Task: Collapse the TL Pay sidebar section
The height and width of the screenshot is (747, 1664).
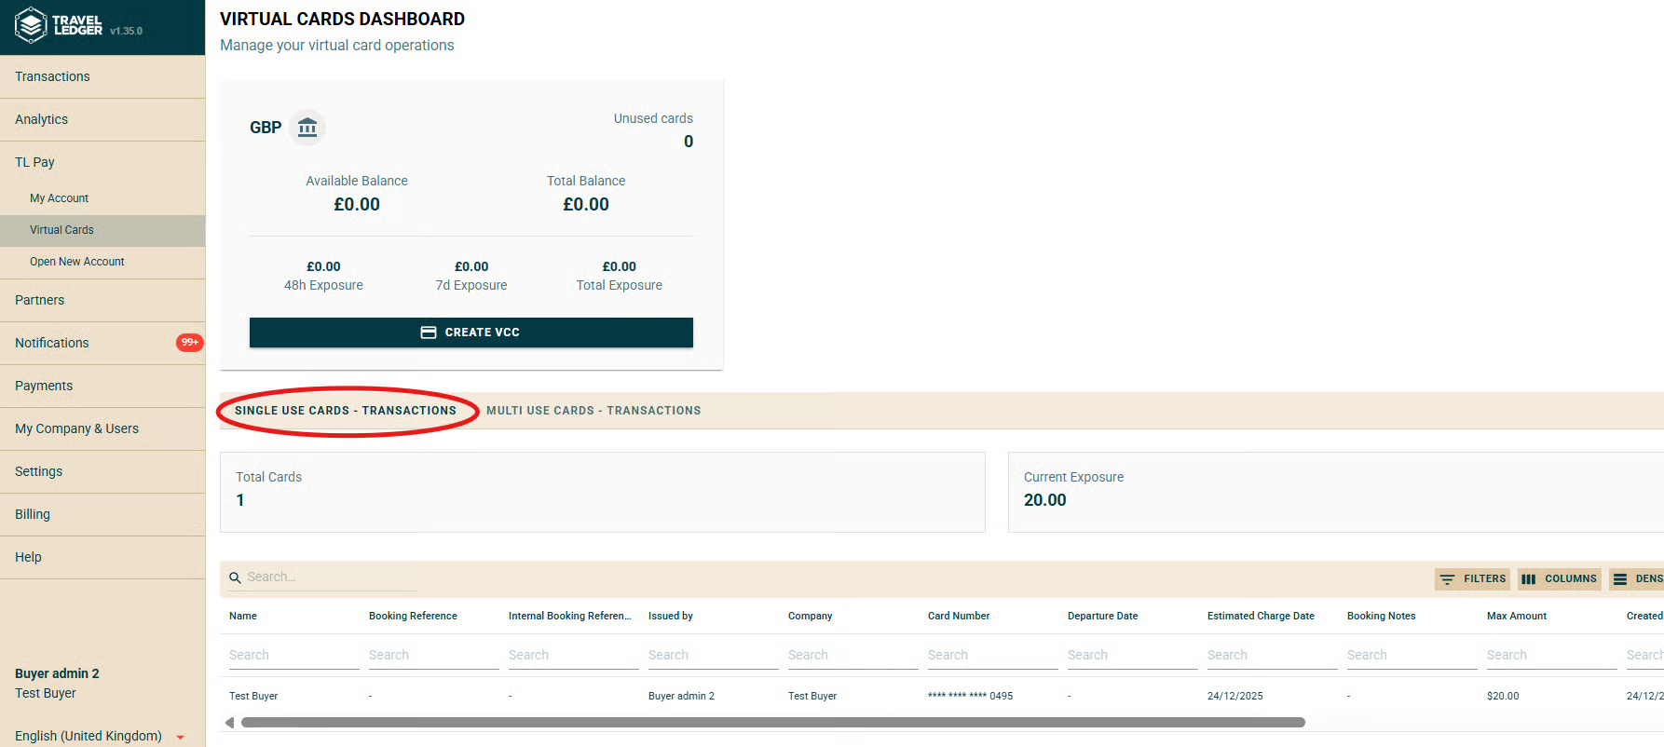Action: (35, 162)
